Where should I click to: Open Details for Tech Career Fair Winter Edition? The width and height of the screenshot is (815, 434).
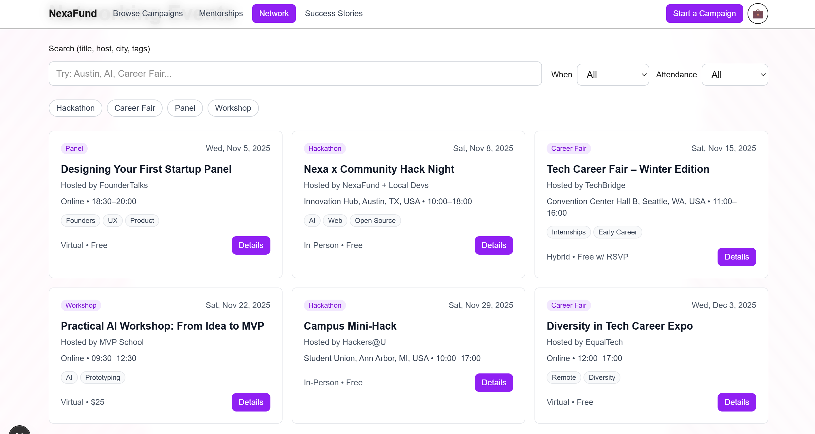coord(736,257)
